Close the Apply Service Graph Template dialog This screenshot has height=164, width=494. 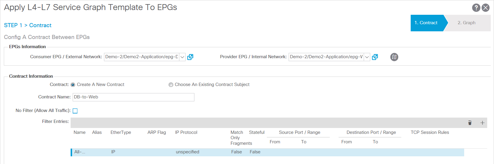click(485, 8)
